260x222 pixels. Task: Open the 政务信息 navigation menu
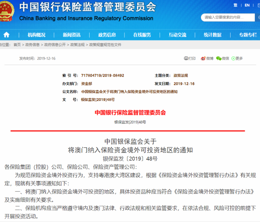click(107, 35)
